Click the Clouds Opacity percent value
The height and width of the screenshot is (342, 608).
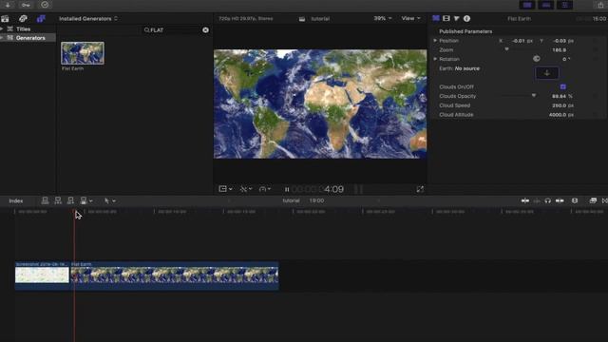tap(561, 96)
